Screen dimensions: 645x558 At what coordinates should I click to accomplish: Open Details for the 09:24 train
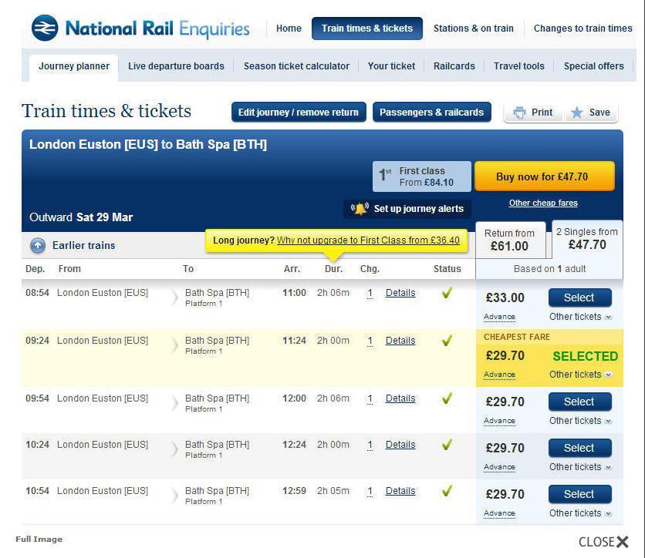(x=400, y=341)
